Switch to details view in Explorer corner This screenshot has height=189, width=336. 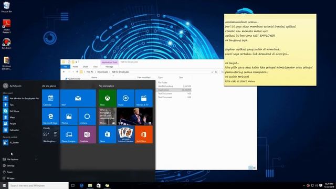250,167
